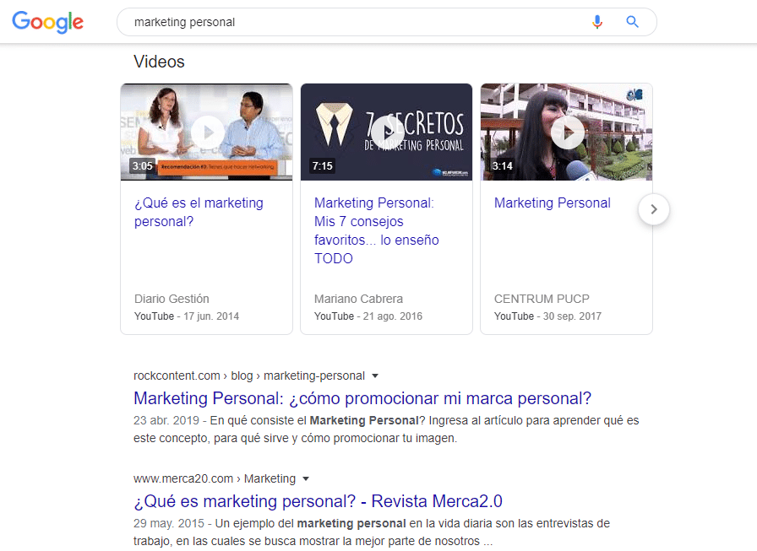The width and height of the screenshot is (757, 551).
Task: Click 'YouTube - 30 sep. 2017' text
Action: [547, 316]
